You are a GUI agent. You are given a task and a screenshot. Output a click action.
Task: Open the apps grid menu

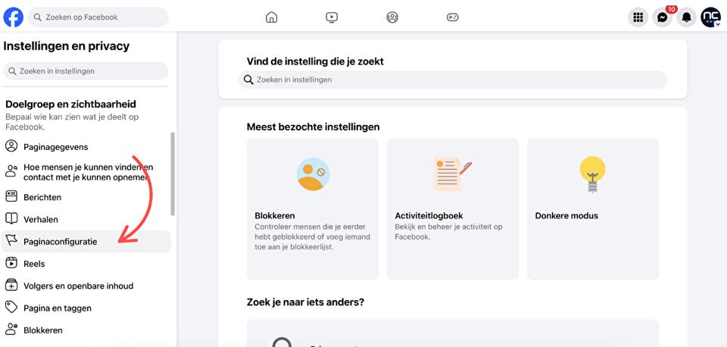coord(638,17)
